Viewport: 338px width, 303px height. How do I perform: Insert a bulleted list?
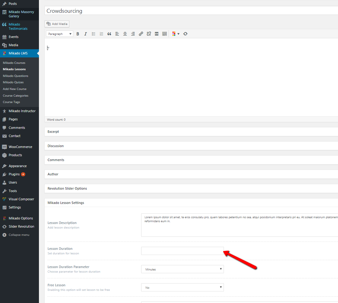tap(94, 34)
